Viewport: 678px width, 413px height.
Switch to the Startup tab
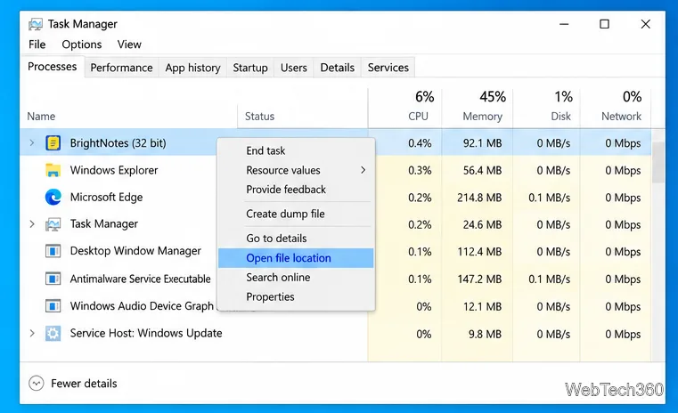tap(250, 68)
